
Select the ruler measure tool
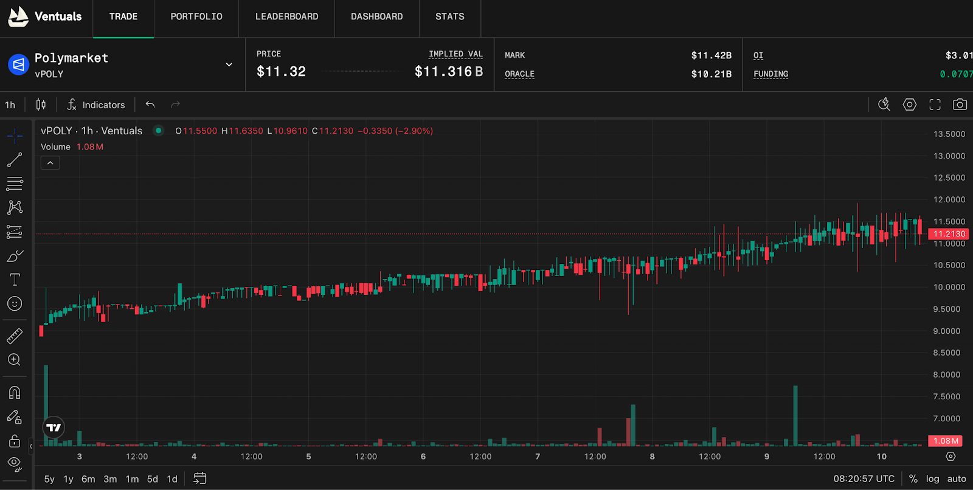[15, 336]
